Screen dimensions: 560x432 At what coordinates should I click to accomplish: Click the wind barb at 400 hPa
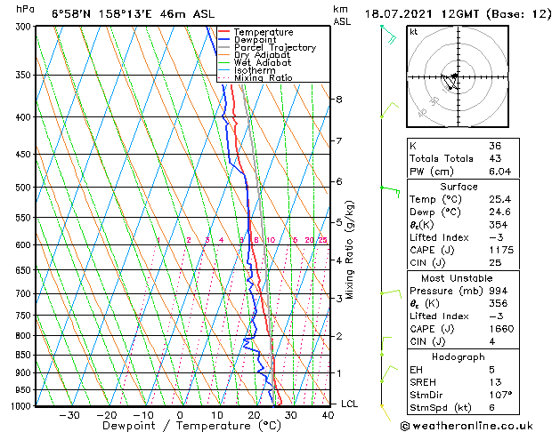(389, 110)
